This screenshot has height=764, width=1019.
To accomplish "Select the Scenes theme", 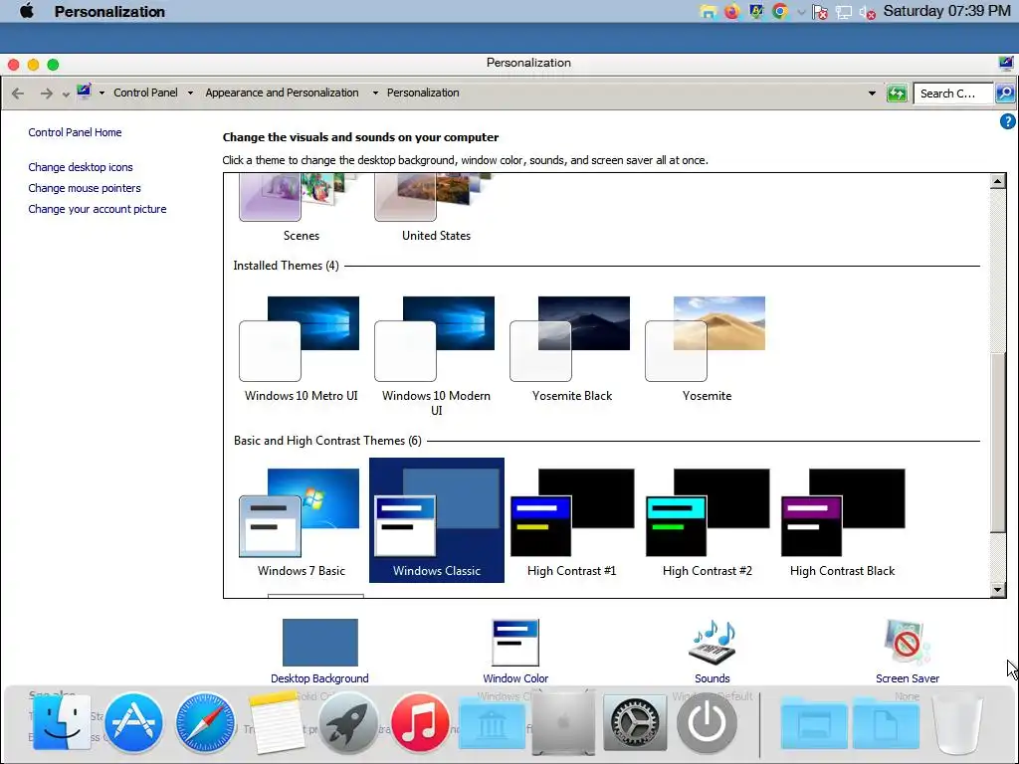I will 301,209.
